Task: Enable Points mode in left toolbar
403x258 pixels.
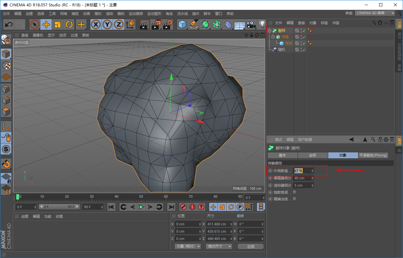Action: (x=6, y=89)
